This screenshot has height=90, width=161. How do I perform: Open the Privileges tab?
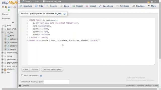123,6
